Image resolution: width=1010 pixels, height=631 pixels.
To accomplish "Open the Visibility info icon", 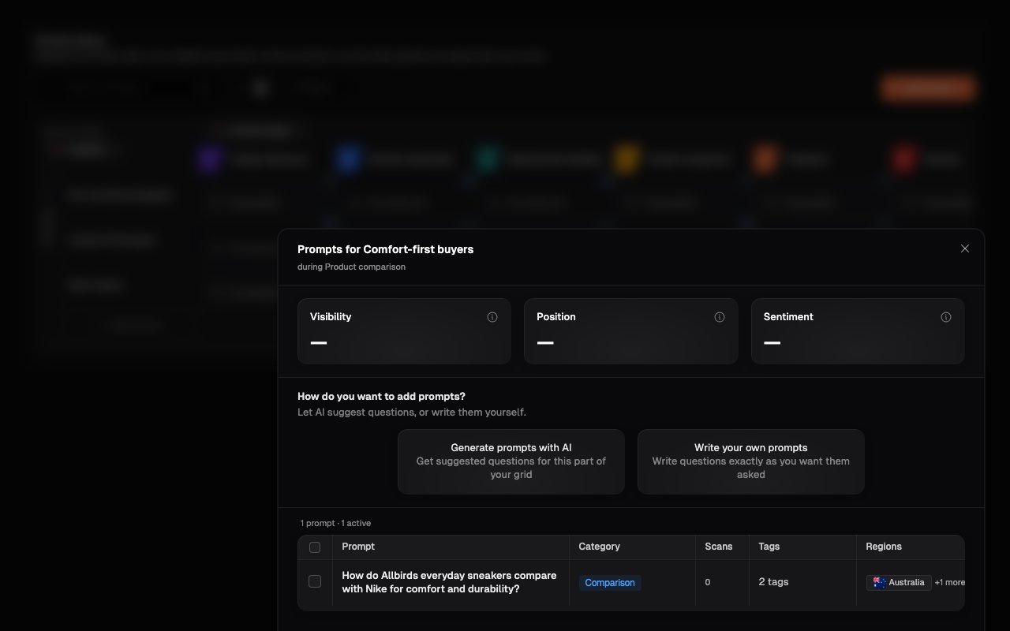I will coord(492,317).
